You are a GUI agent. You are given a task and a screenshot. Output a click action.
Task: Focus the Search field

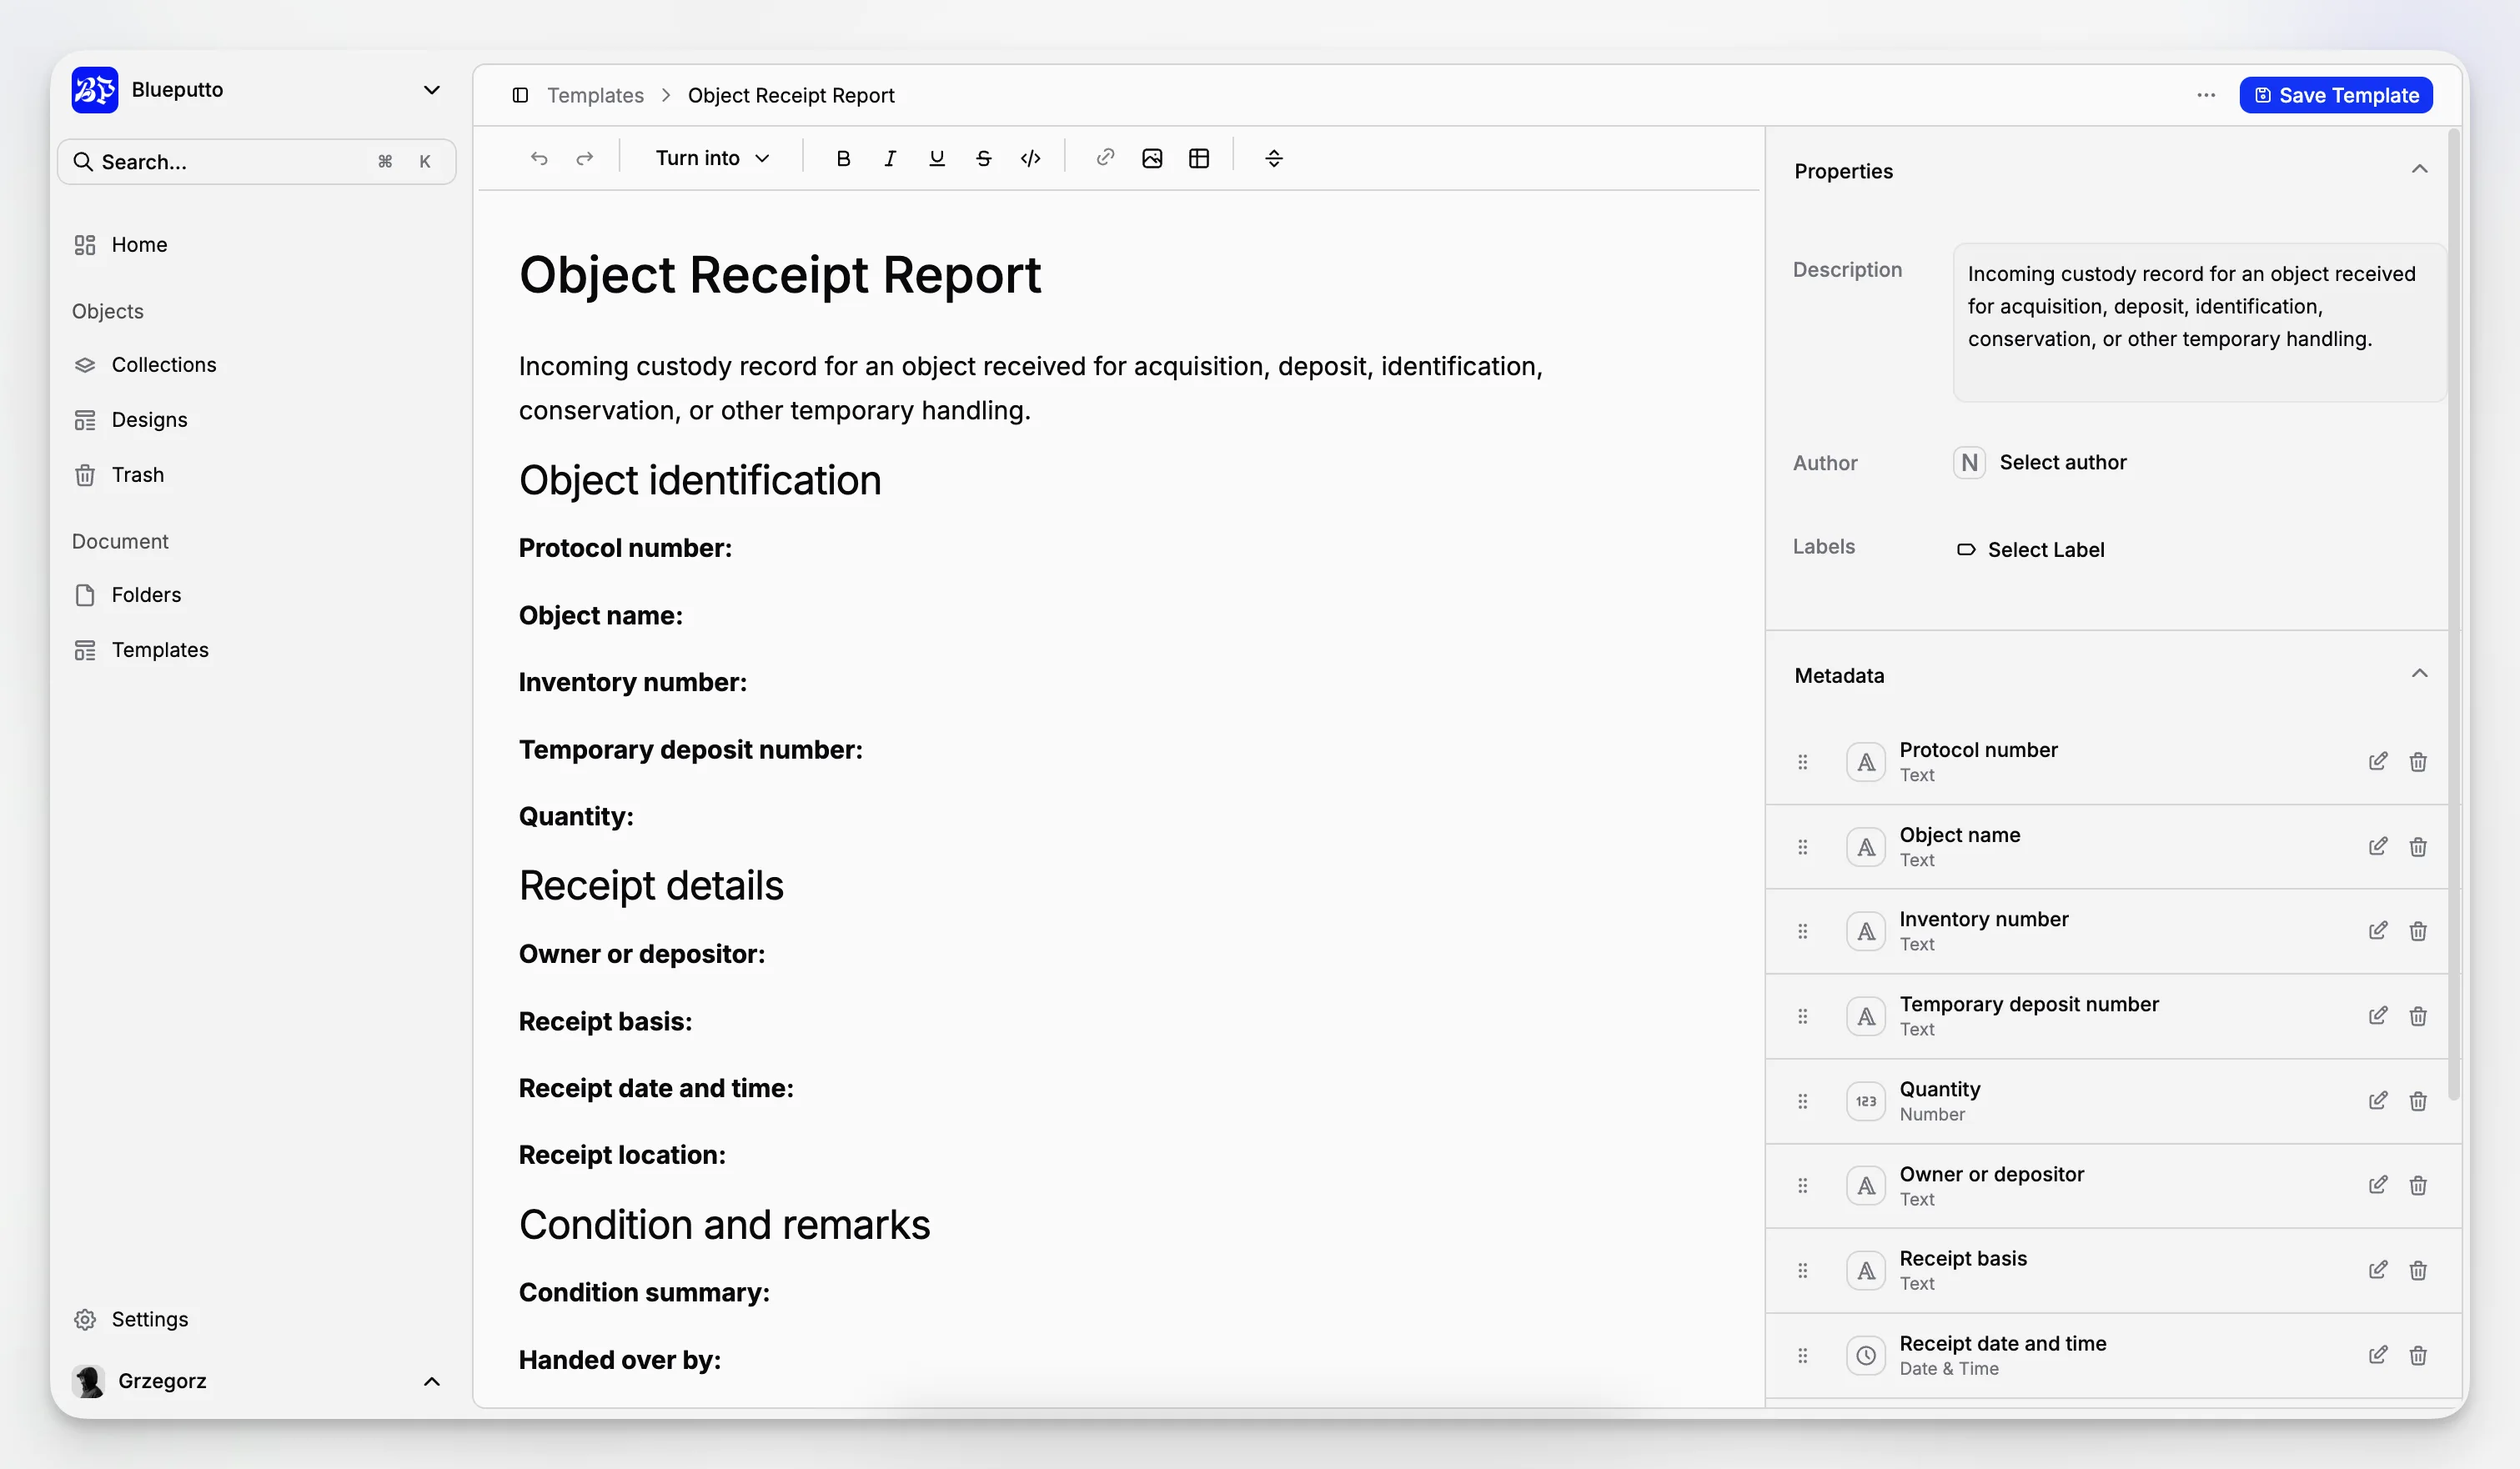(x=257, y=162)
